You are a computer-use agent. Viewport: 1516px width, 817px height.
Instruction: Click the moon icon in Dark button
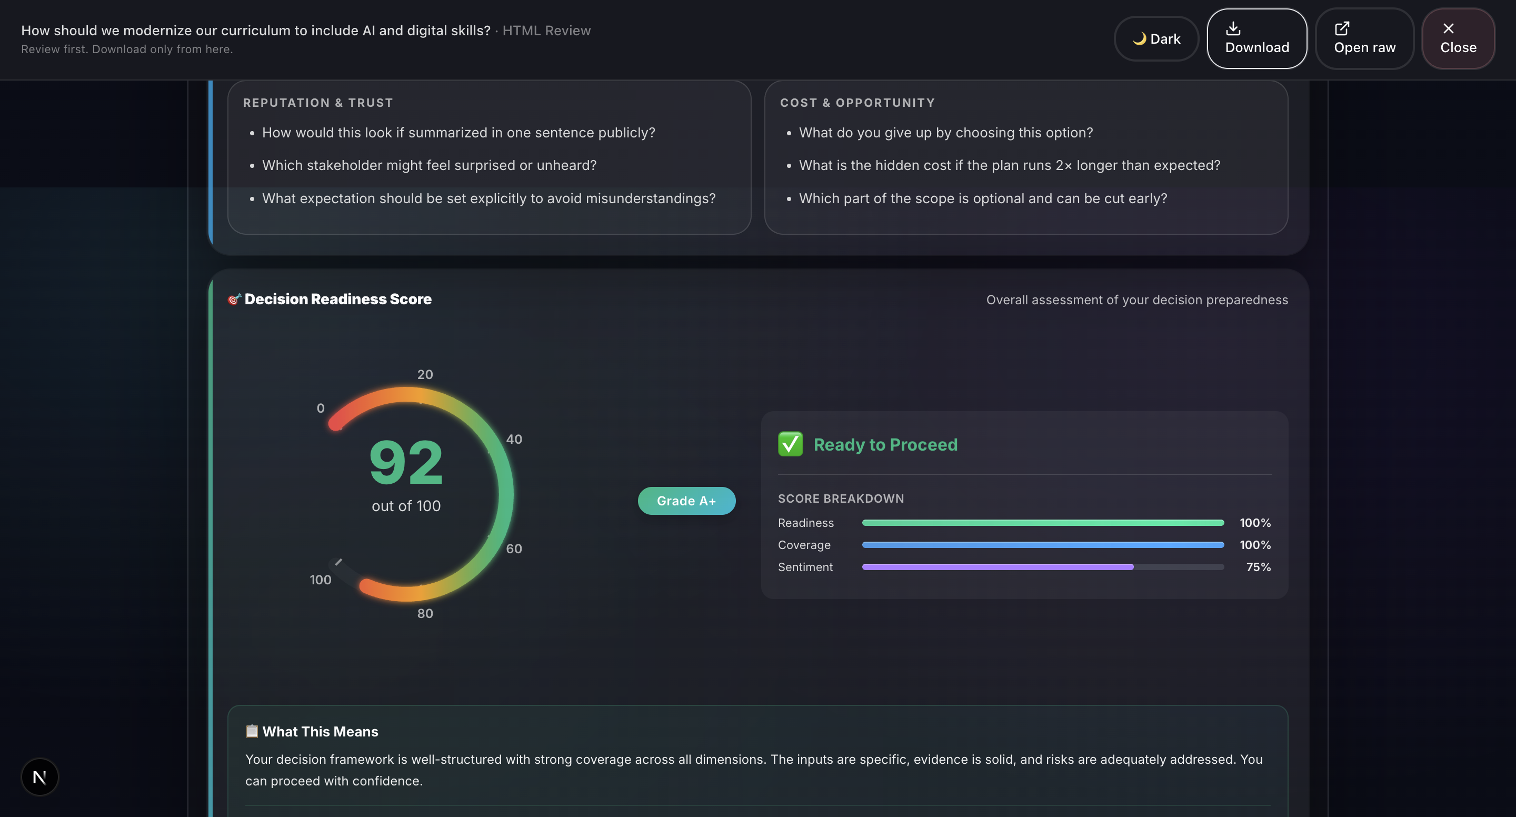point(1139,39)
